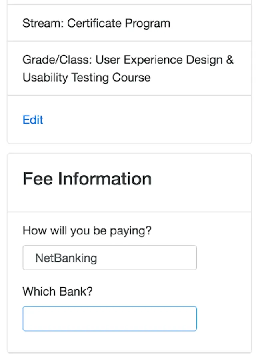Screen dimensions: 256x360
Task: Click the 'User Experience Design &' text
Action: click(x=164, y=60)
